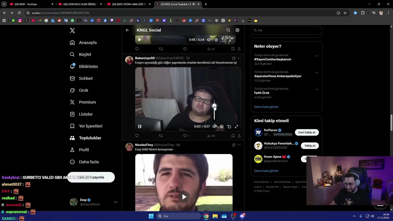This screenshot has height=221, width=393.
Task: Go back with KNGL Social back arrow
Action: 127,30
